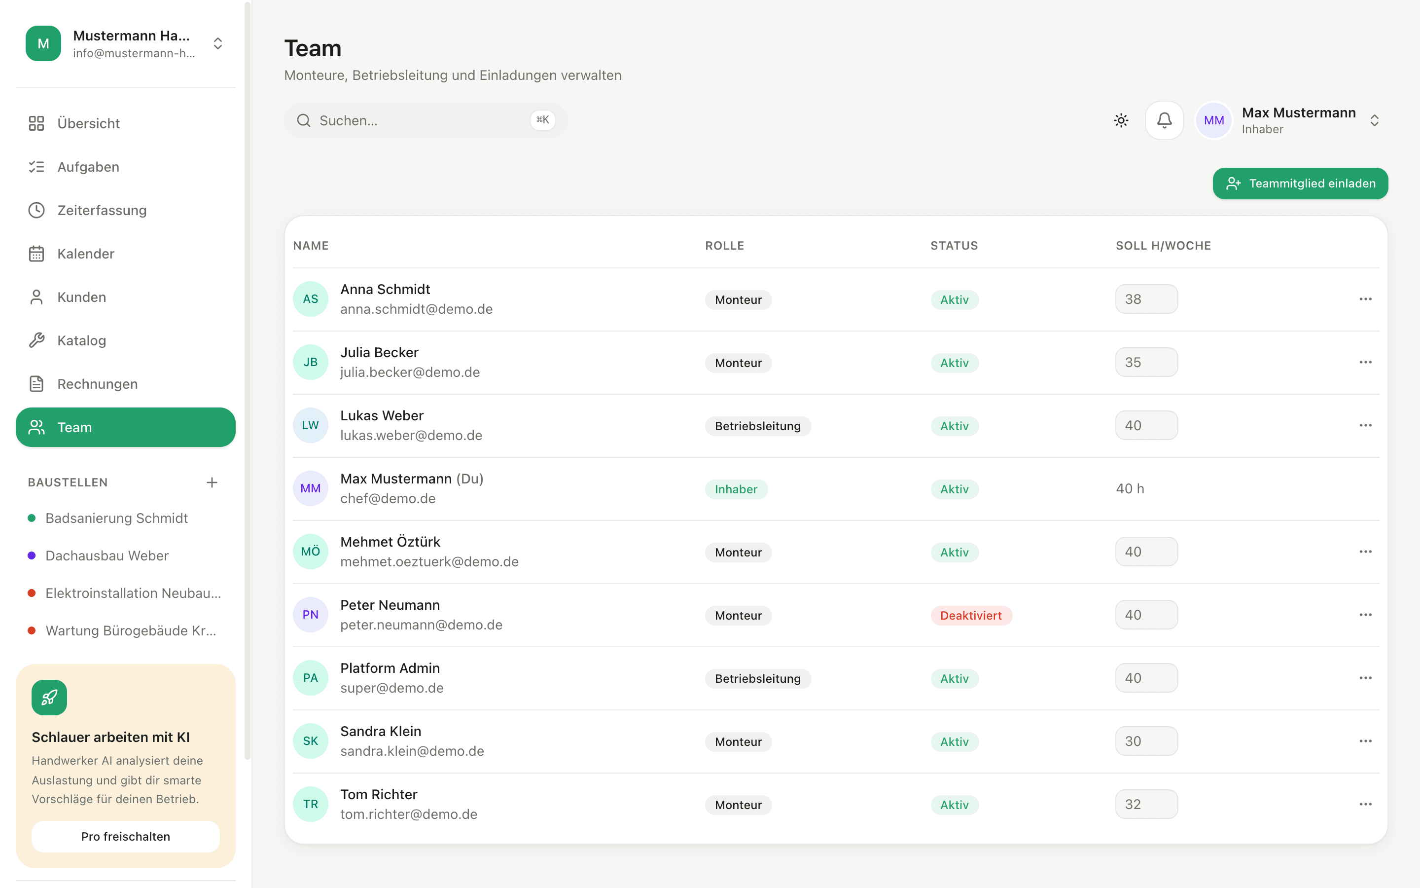The width and height of the screenshot is (1420, 888).
Task: Open Katalog in sidebar
Action: tap(126, 340)
